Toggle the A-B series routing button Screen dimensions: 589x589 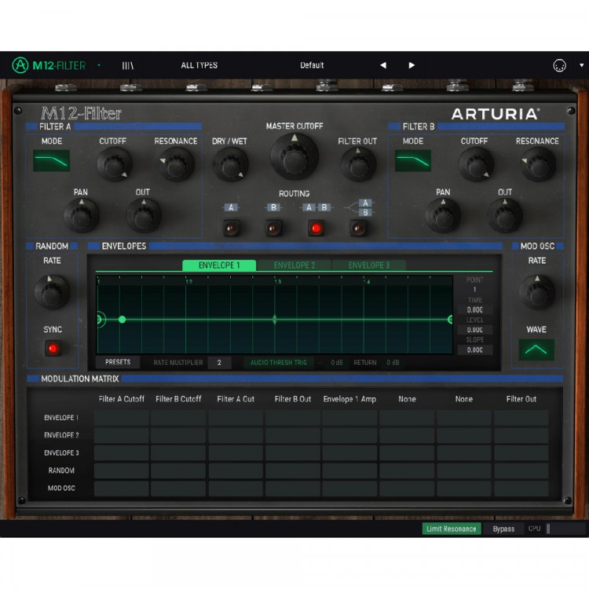pyautogui.click(x=316, y=228)
